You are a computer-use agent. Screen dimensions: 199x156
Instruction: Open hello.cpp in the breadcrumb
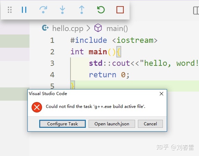pos(68,29)
